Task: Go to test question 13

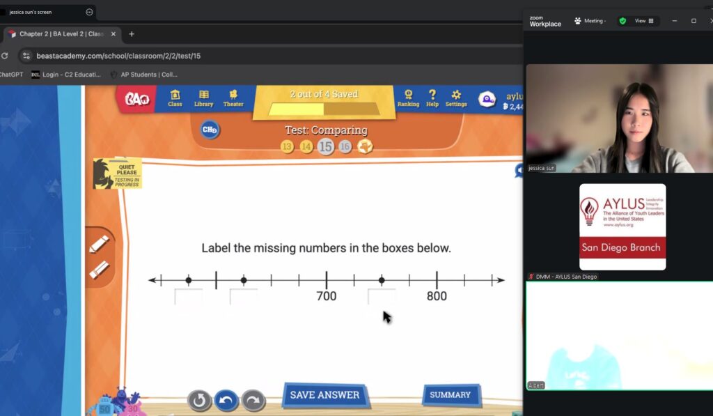Action: coord(287,146)
